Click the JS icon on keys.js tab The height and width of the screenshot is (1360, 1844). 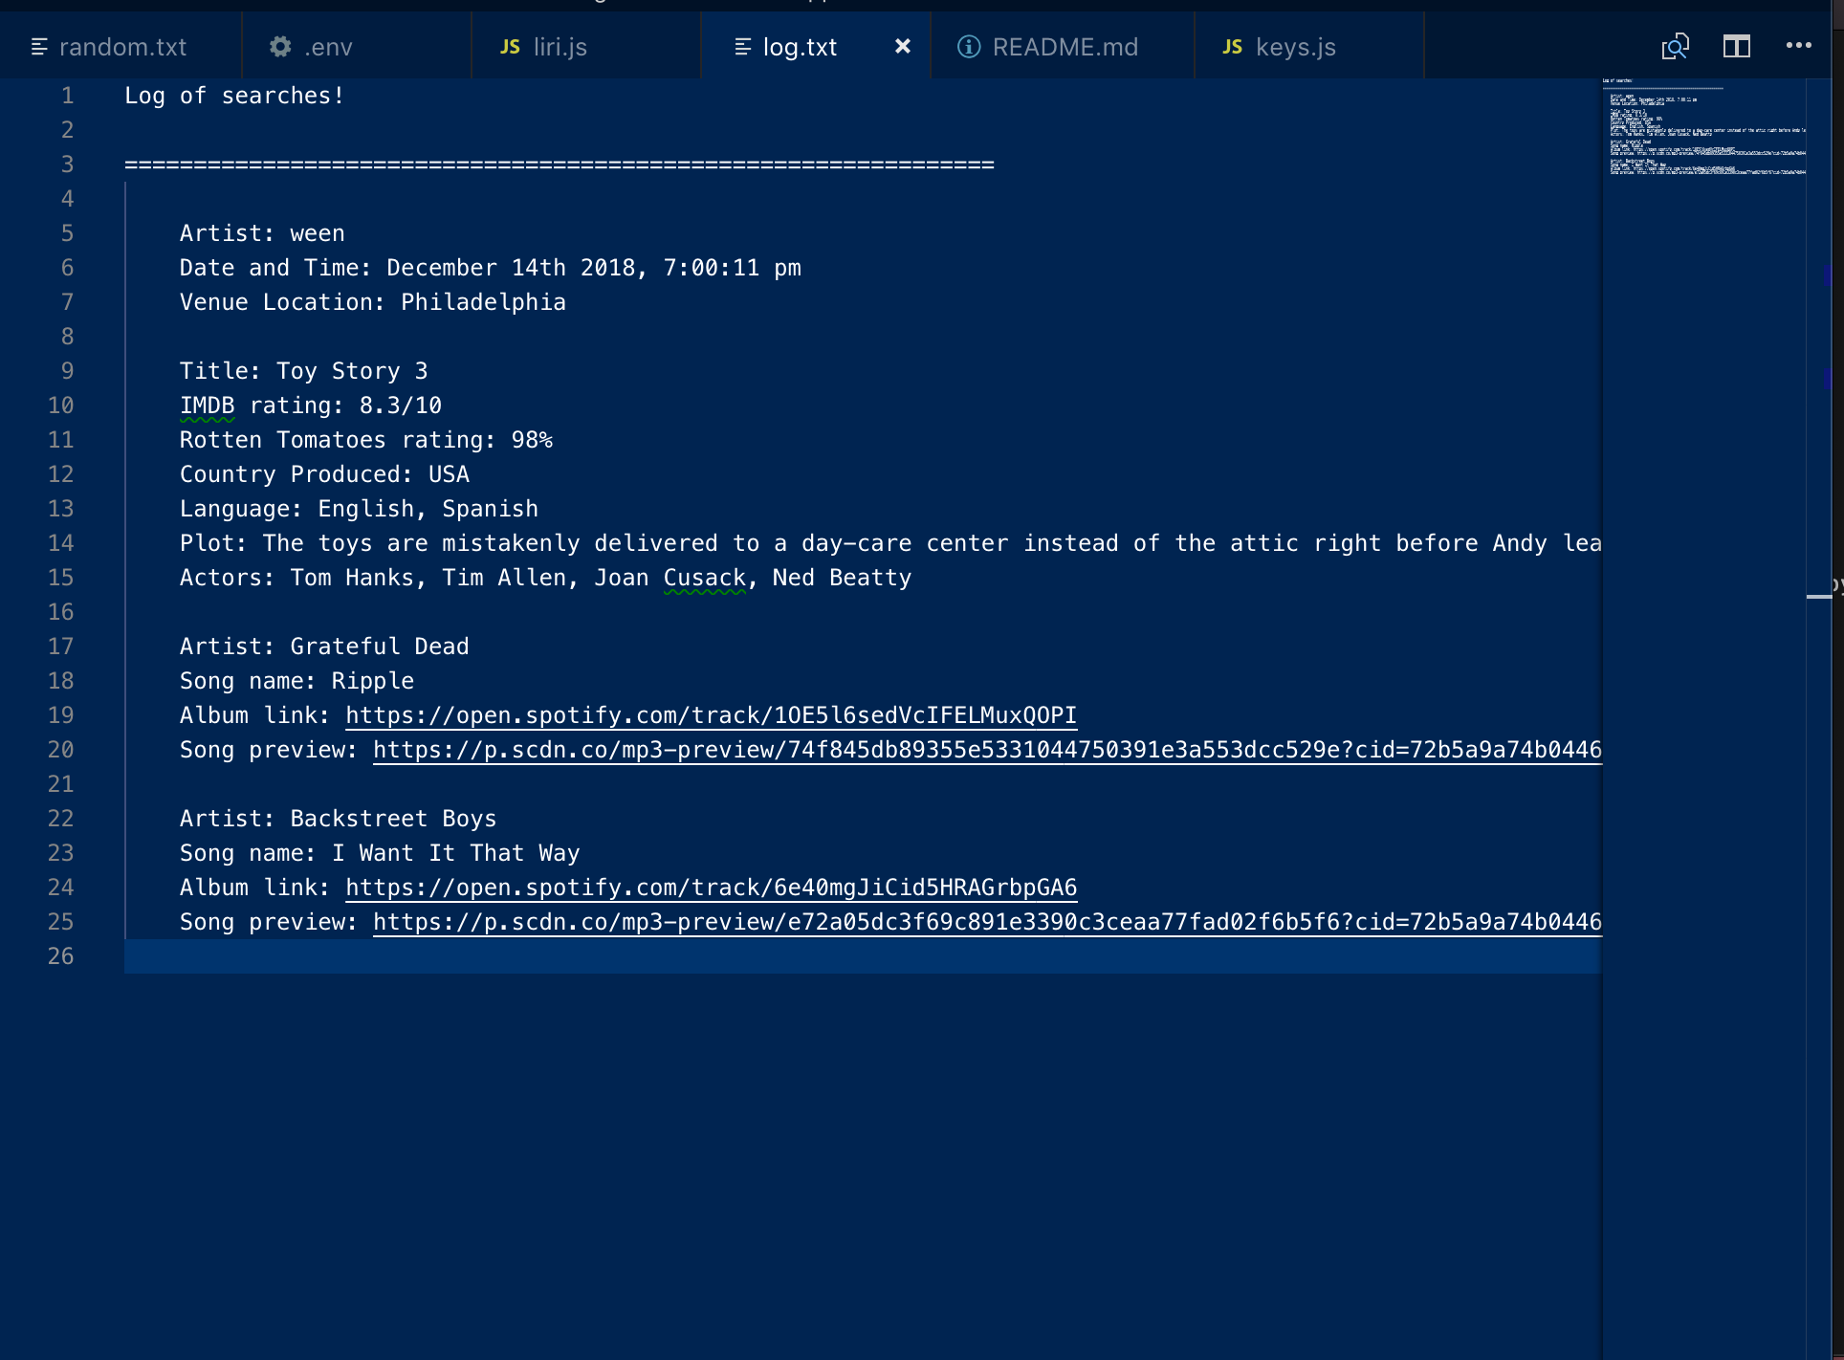(x=1232, y=46)
